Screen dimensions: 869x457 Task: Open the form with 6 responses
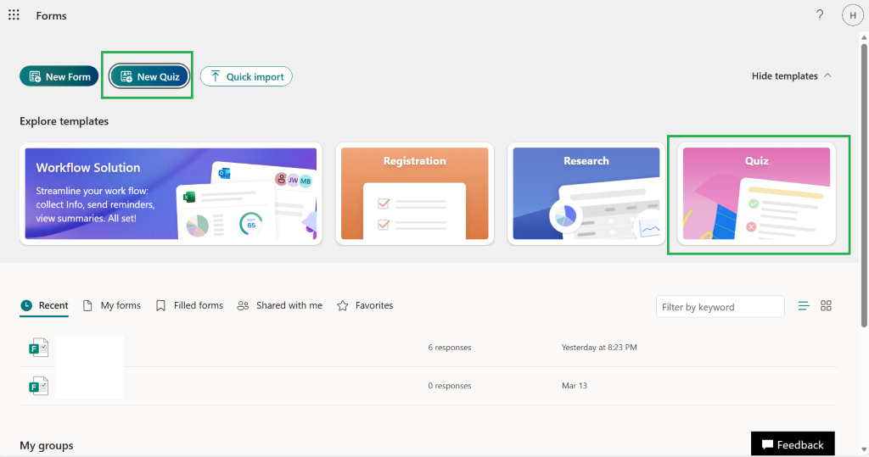coord(428,348)
